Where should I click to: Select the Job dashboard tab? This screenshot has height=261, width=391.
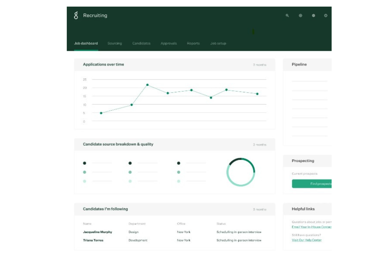[86, 43]
